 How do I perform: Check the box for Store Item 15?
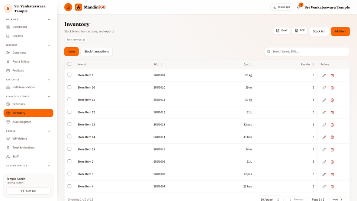pyautogui.click(x=70, y=149)
